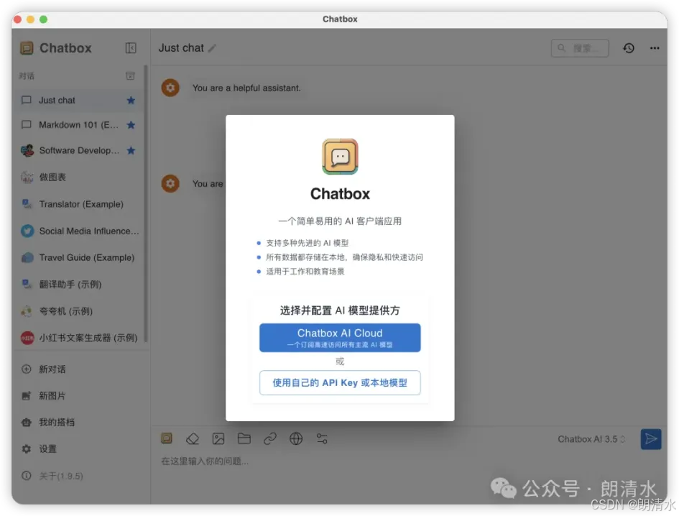679x516 pixels.
Task: Toggle star on Markdown 101 conversation
Action: tap(131, 125)
